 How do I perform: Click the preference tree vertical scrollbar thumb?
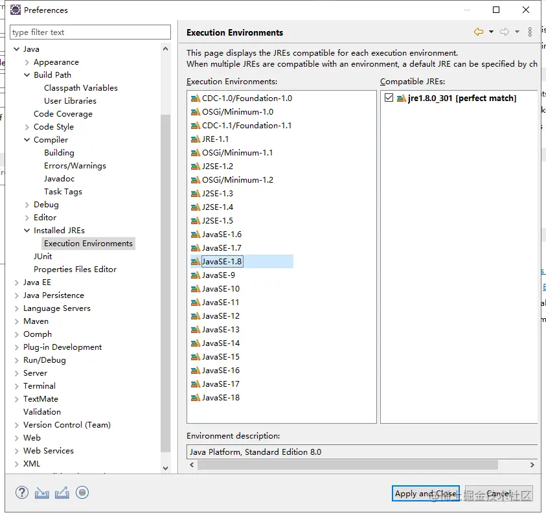[165, 284]
